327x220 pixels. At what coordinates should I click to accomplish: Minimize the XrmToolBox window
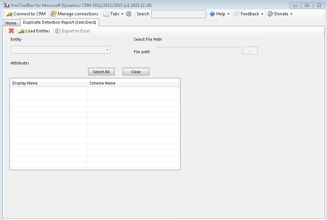(x=295, y=5)
